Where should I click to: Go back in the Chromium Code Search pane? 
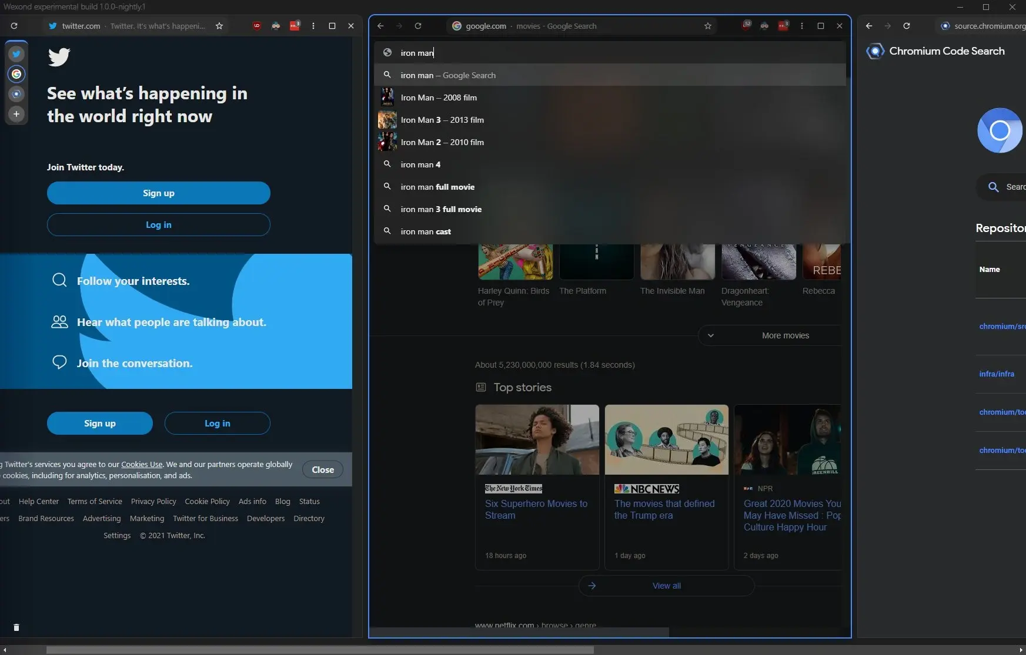[x=869, y=26]
